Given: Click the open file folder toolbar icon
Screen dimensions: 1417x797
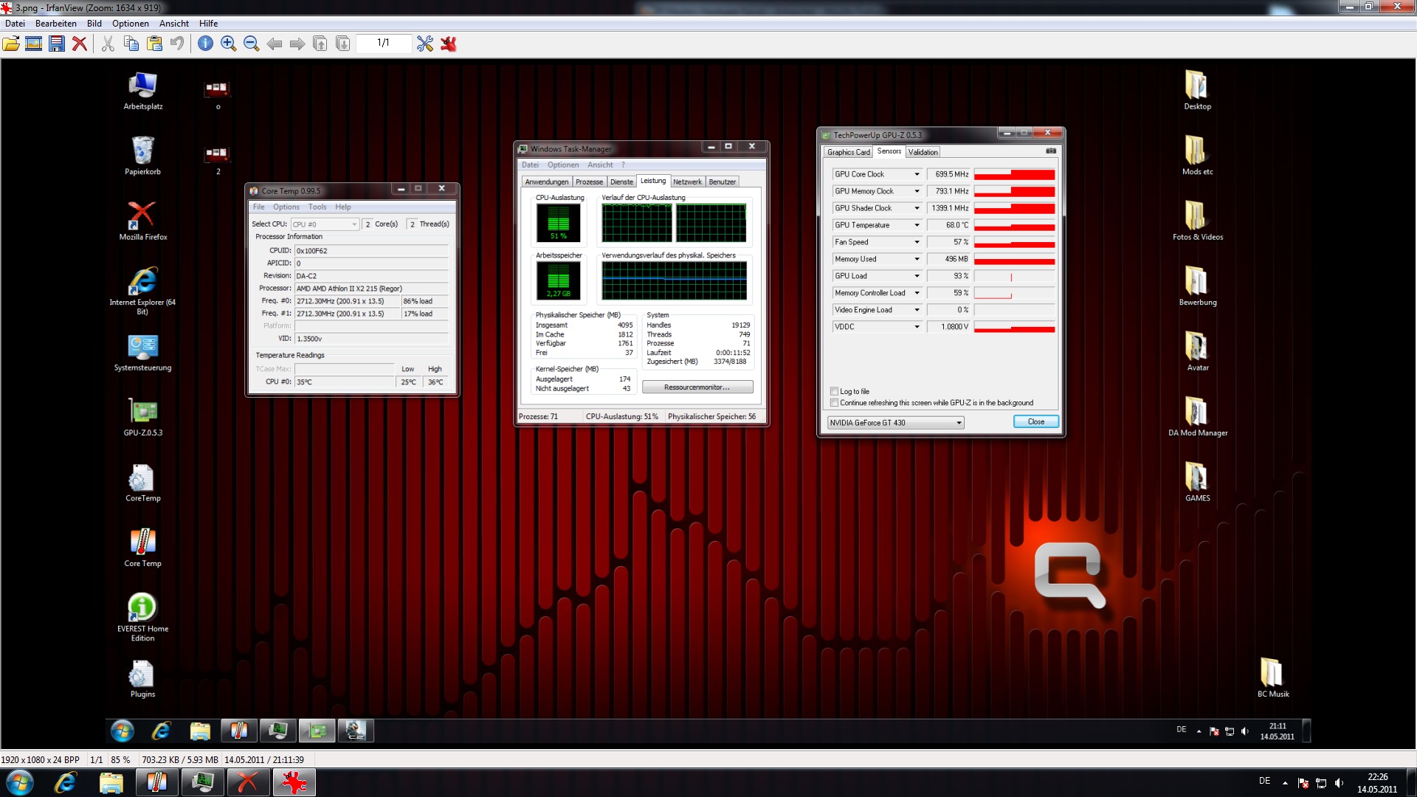Looking at the screenshot, I should coord(11,44).
